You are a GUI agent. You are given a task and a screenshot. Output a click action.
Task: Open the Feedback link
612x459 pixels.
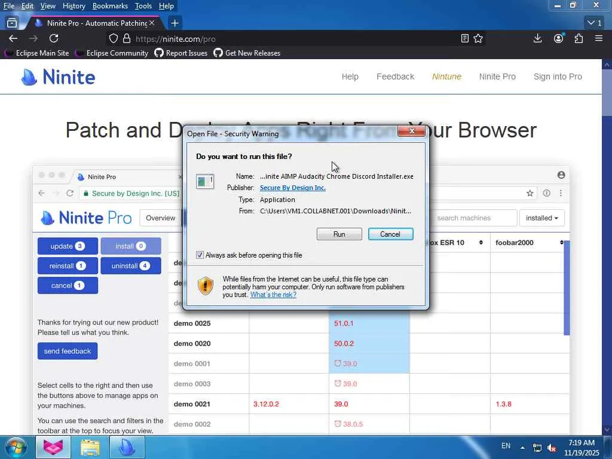[395, 77]
